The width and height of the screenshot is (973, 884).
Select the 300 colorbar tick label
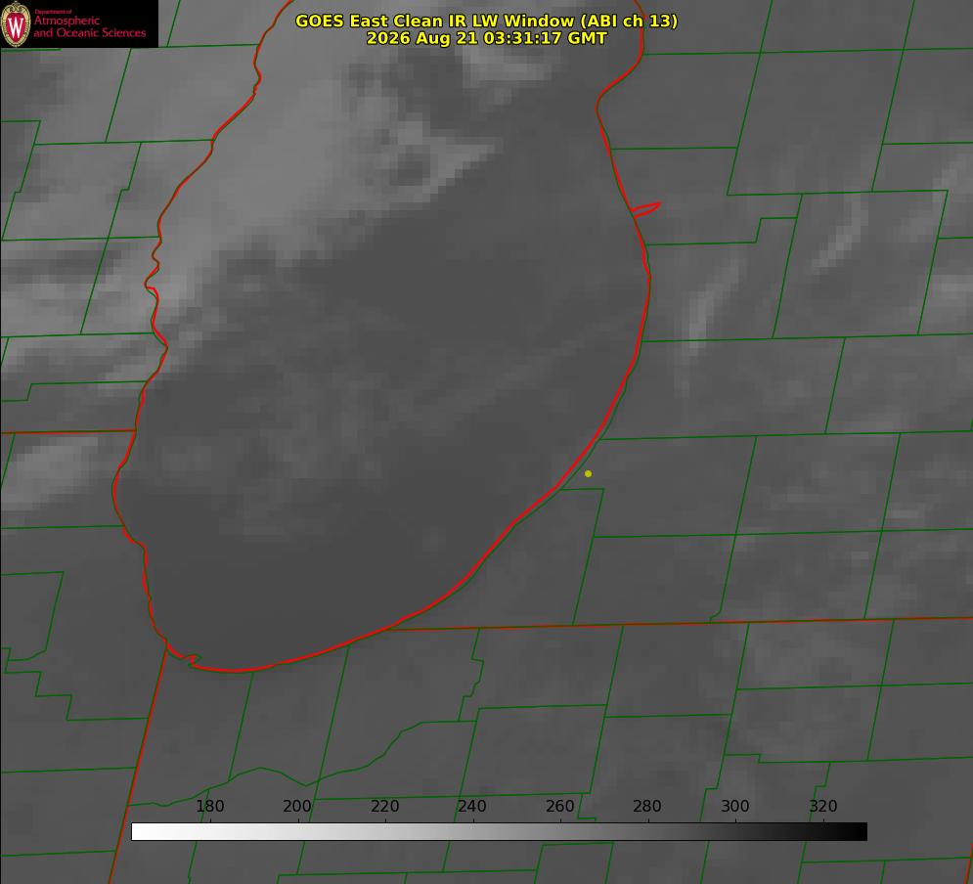pyautogui.click(x=735, y=806)
